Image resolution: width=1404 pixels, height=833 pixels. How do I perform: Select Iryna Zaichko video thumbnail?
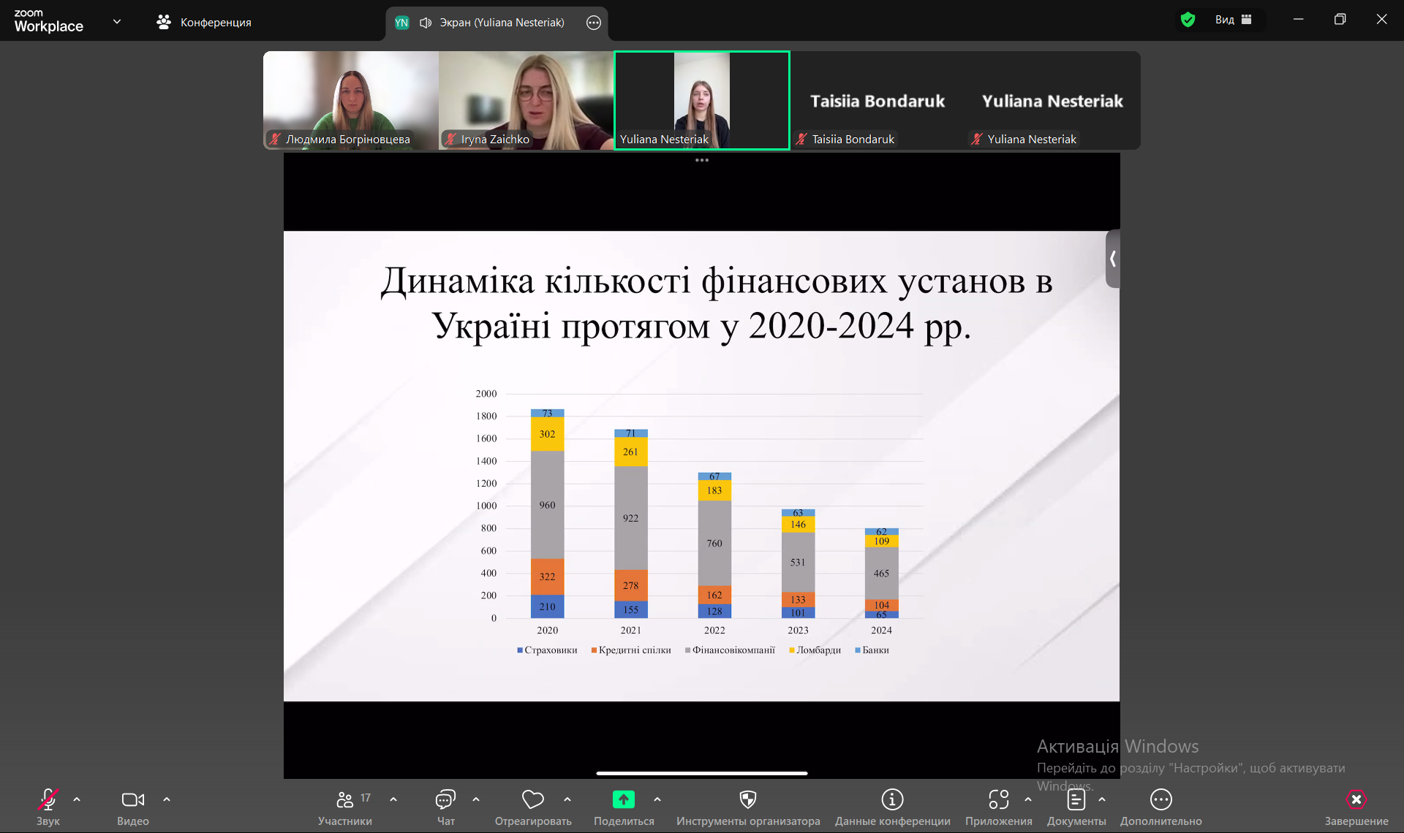[x=526, y=100]
